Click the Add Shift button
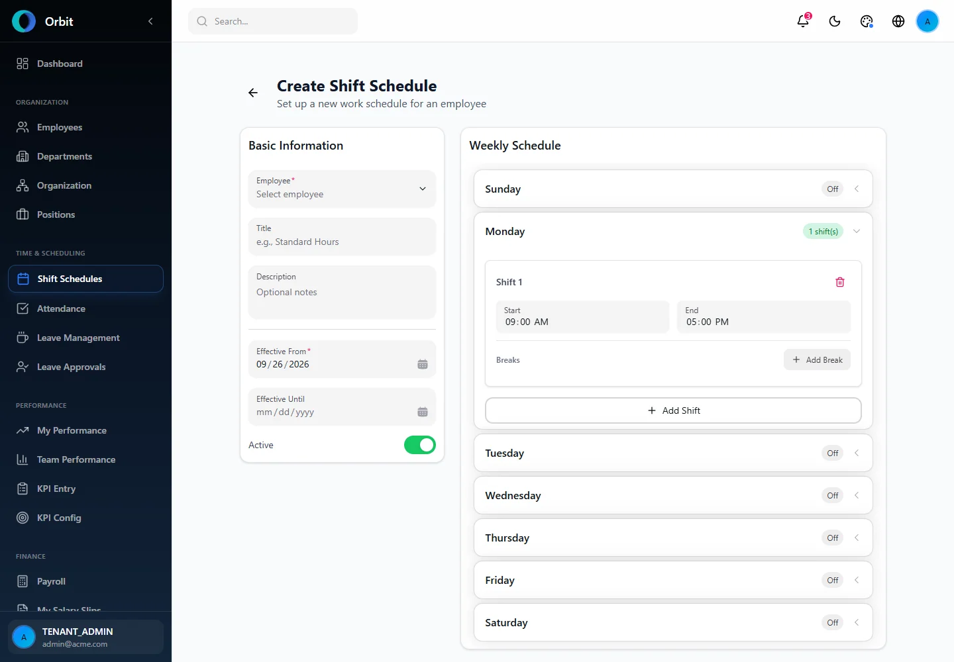This screenshot has width=954, height=662. click(673, 410)
